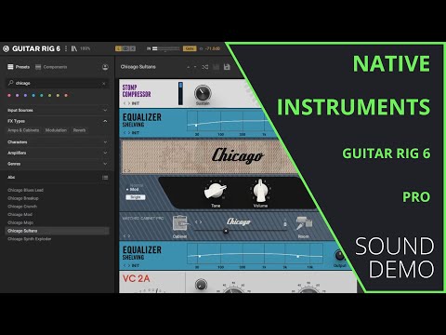Expand the Characters filter section
This screenshot has height=335, width=446.
(x=58, y=142)
